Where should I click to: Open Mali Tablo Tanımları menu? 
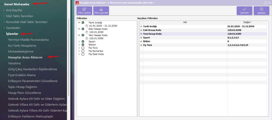point(20,16)
